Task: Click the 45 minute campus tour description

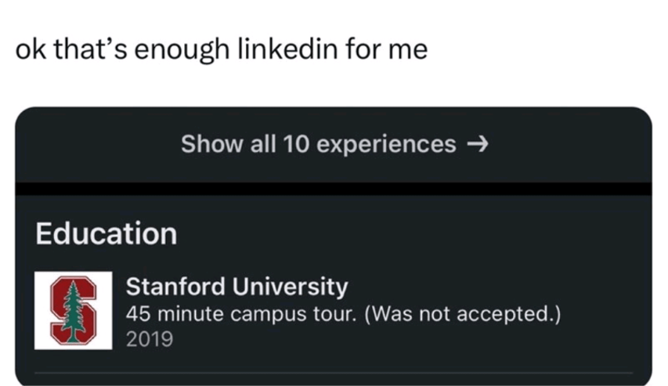Action: coord(344,314)
